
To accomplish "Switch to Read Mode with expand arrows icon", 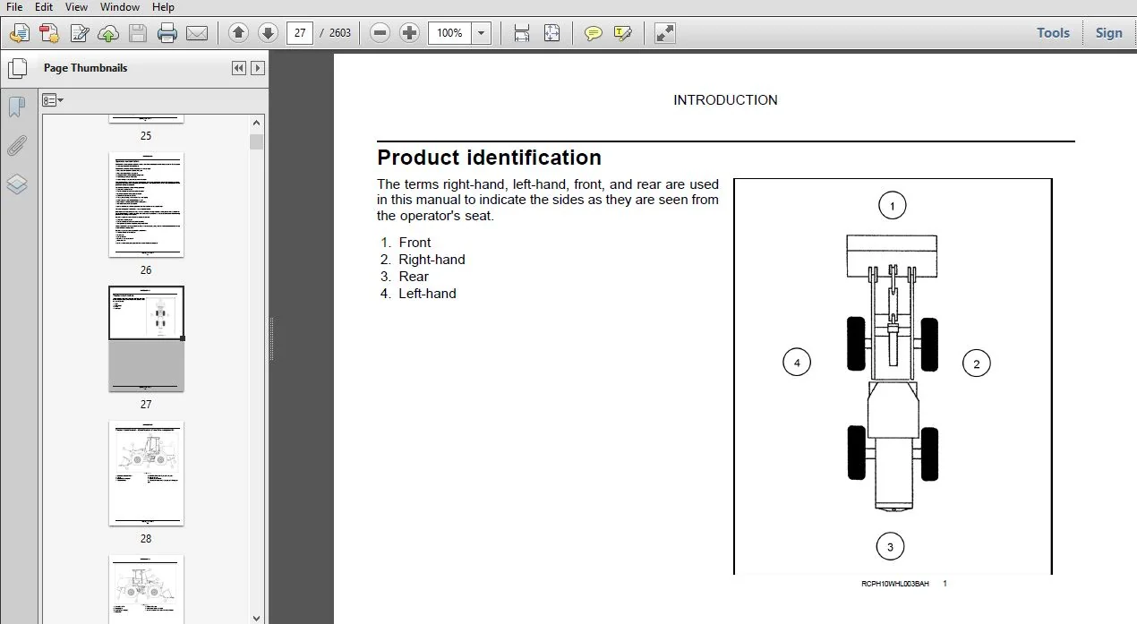I will [x=664, y=33].
